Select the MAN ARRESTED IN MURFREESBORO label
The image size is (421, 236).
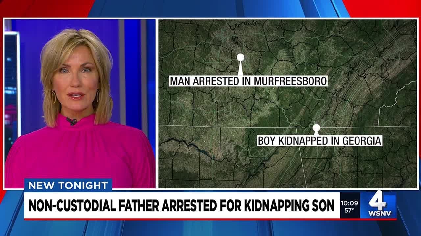pos(248,81)
